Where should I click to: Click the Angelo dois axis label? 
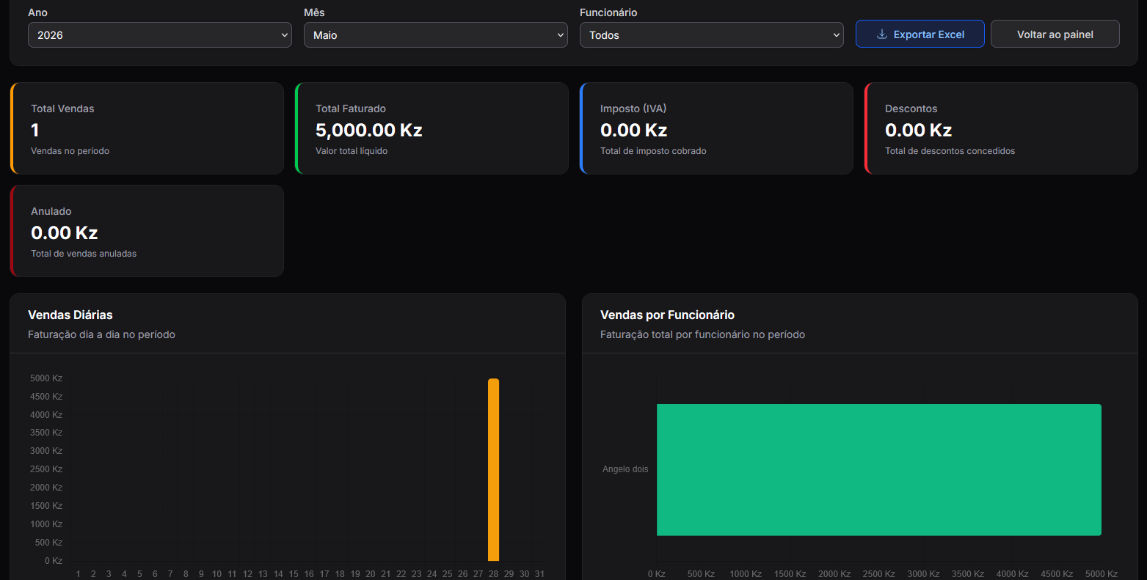point(625,469)
